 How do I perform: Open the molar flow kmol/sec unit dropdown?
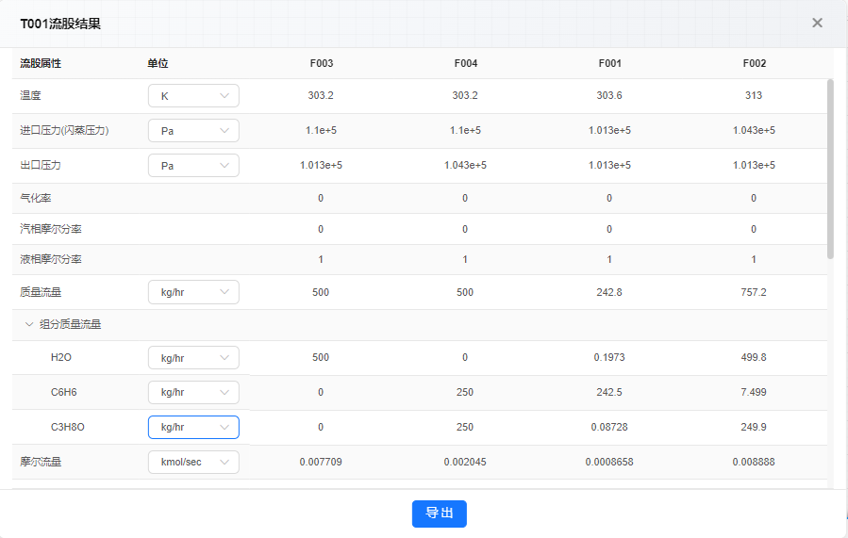(x=193, y=462)
